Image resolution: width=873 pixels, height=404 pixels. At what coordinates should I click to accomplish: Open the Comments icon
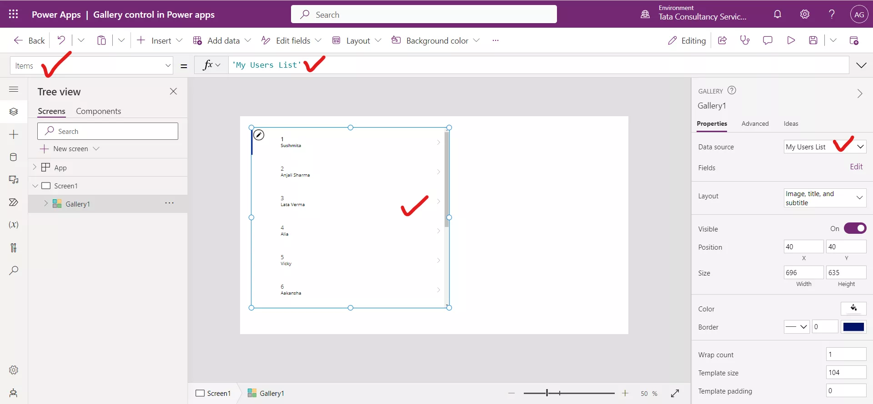coord(768,40)
